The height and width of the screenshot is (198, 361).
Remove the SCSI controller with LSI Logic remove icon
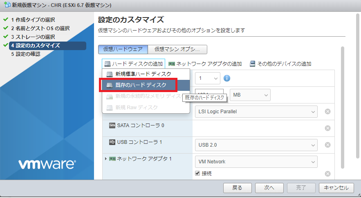coord(327,112)
